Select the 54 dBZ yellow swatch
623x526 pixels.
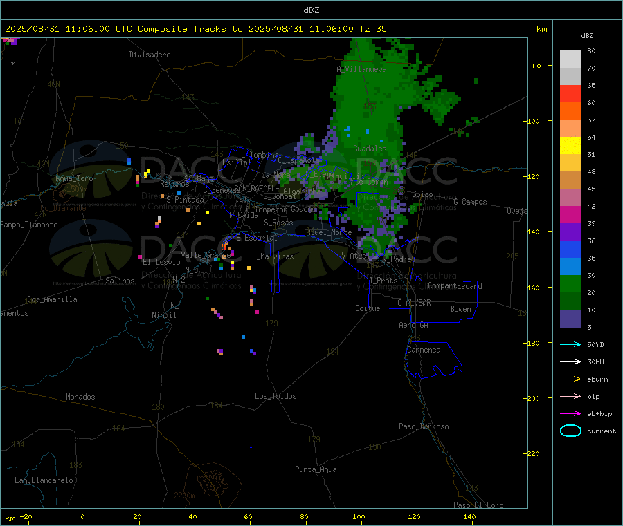click(570, 145)
